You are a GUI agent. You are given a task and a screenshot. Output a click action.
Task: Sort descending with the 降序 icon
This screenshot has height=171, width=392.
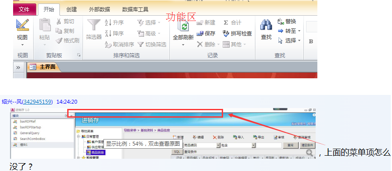108,33
